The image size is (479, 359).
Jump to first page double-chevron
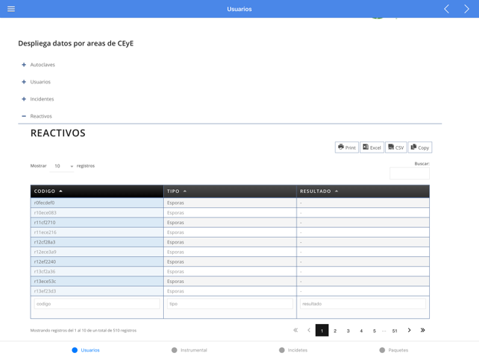coord(296,330)
